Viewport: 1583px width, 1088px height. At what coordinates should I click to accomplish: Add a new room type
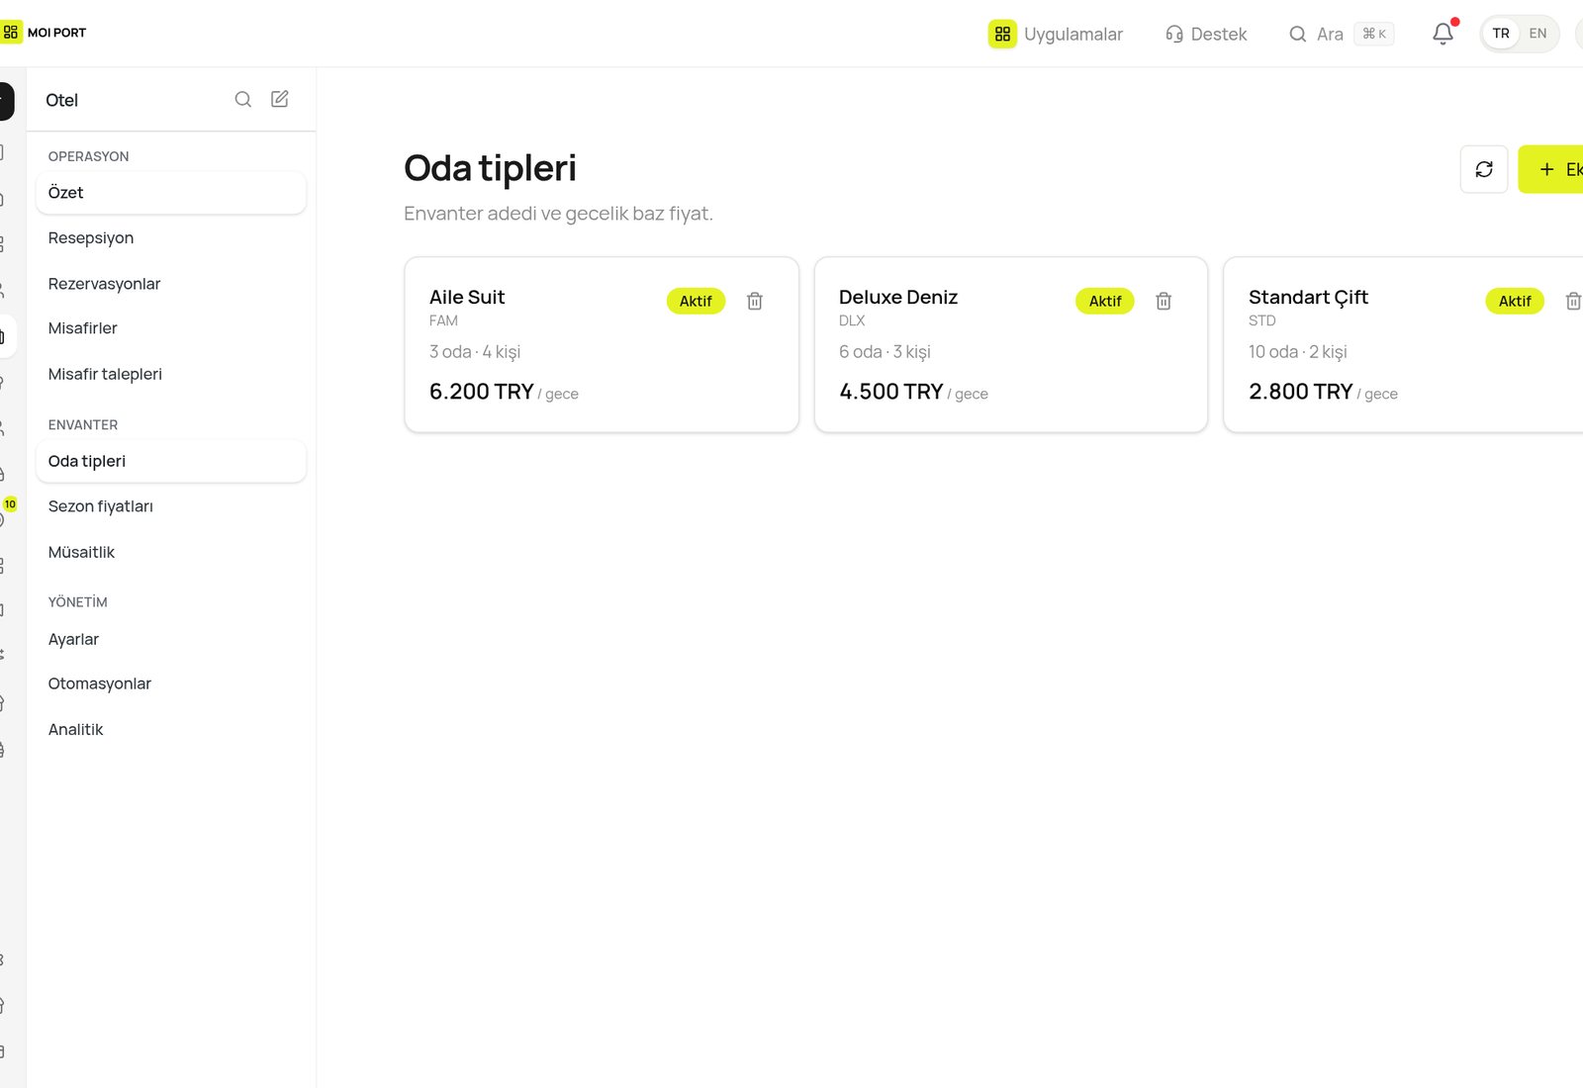coord(1551,169)
